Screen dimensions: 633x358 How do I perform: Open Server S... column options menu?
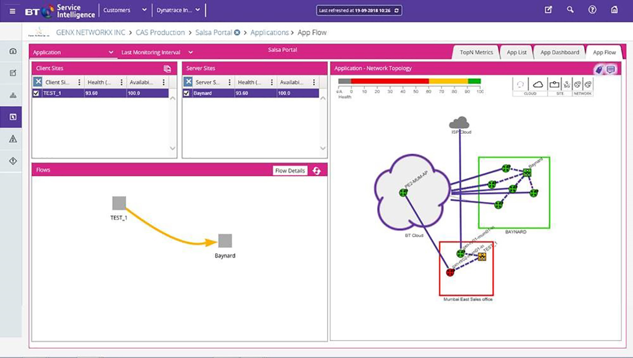[229, 82]
